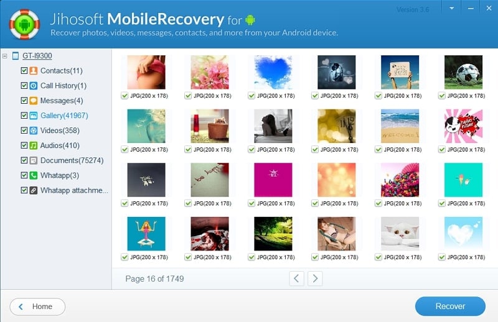Click the Videos film reel icon

[34, 131]
